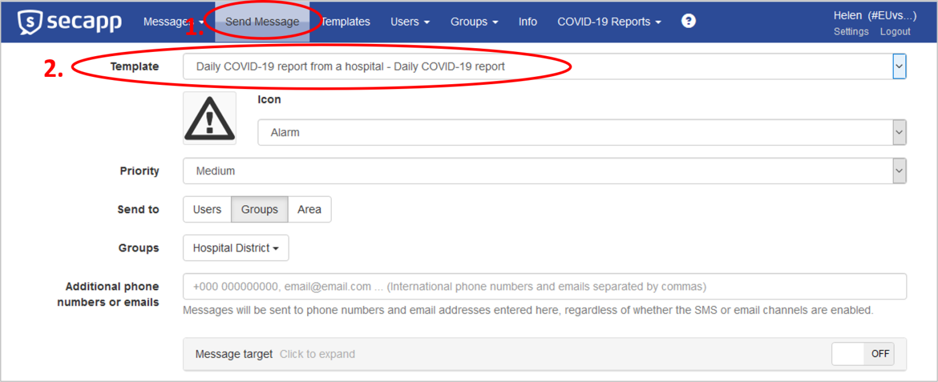Select Users in Send to
Screen dimensions: 938x382
[207, 209]
